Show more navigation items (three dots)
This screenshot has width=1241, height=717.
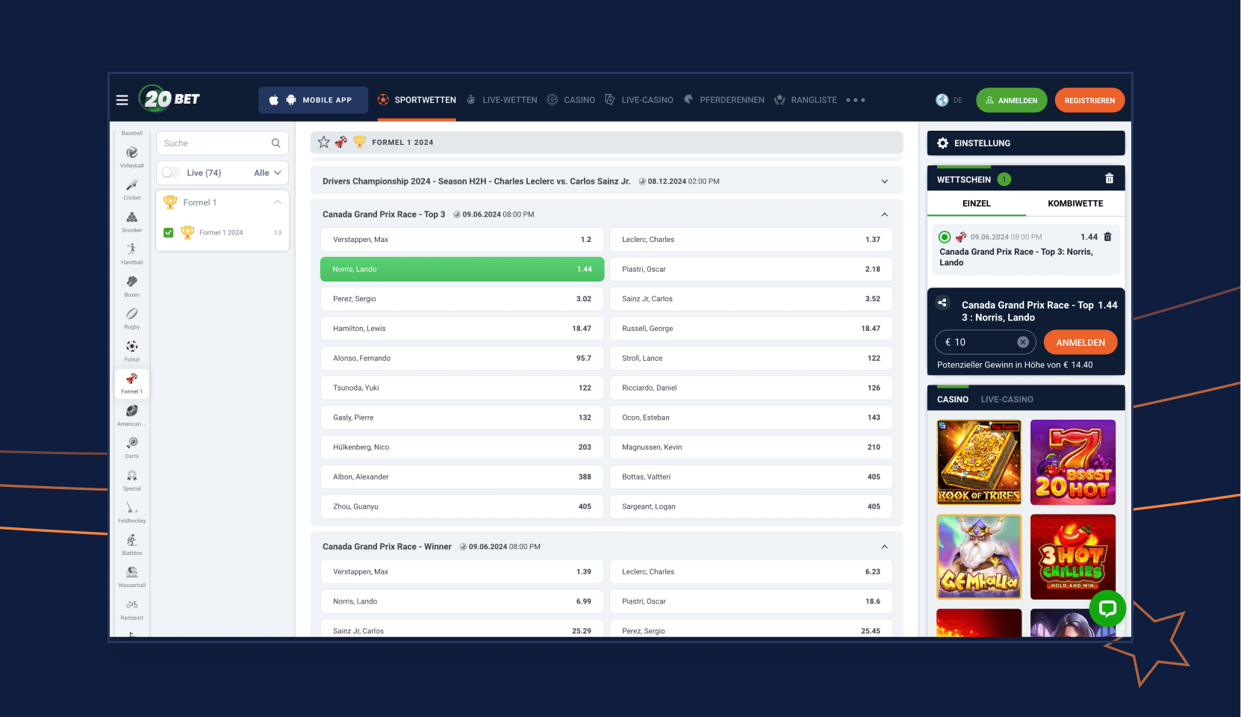click(856, 100)
